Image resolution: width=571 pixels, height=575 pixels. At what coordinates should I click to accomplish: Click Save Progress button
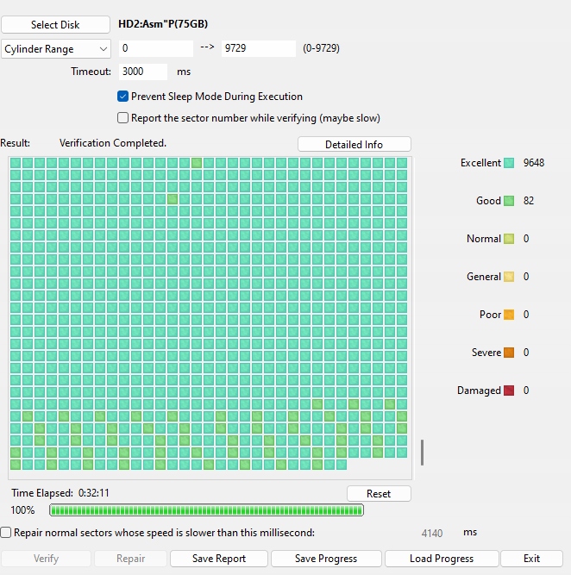click(x=325, y=559)
